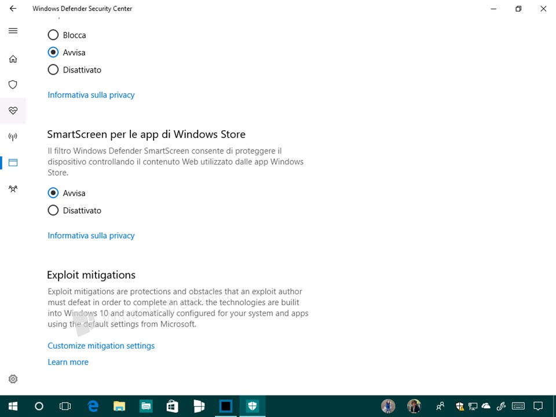Go to the Home section in the sidebar
The height and width of the screenshot is (417, 556).
13,59
